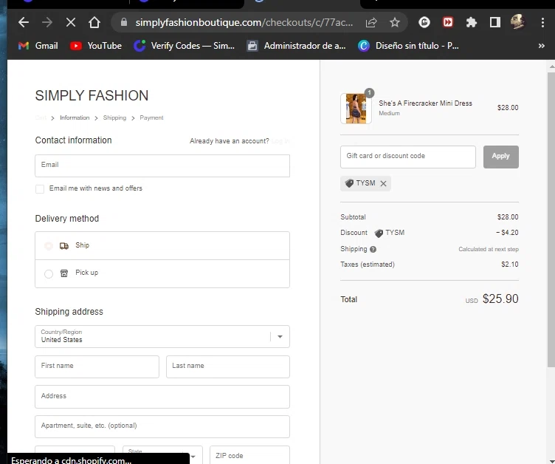Share this page via share icon
555x464 pixels.
371,23
